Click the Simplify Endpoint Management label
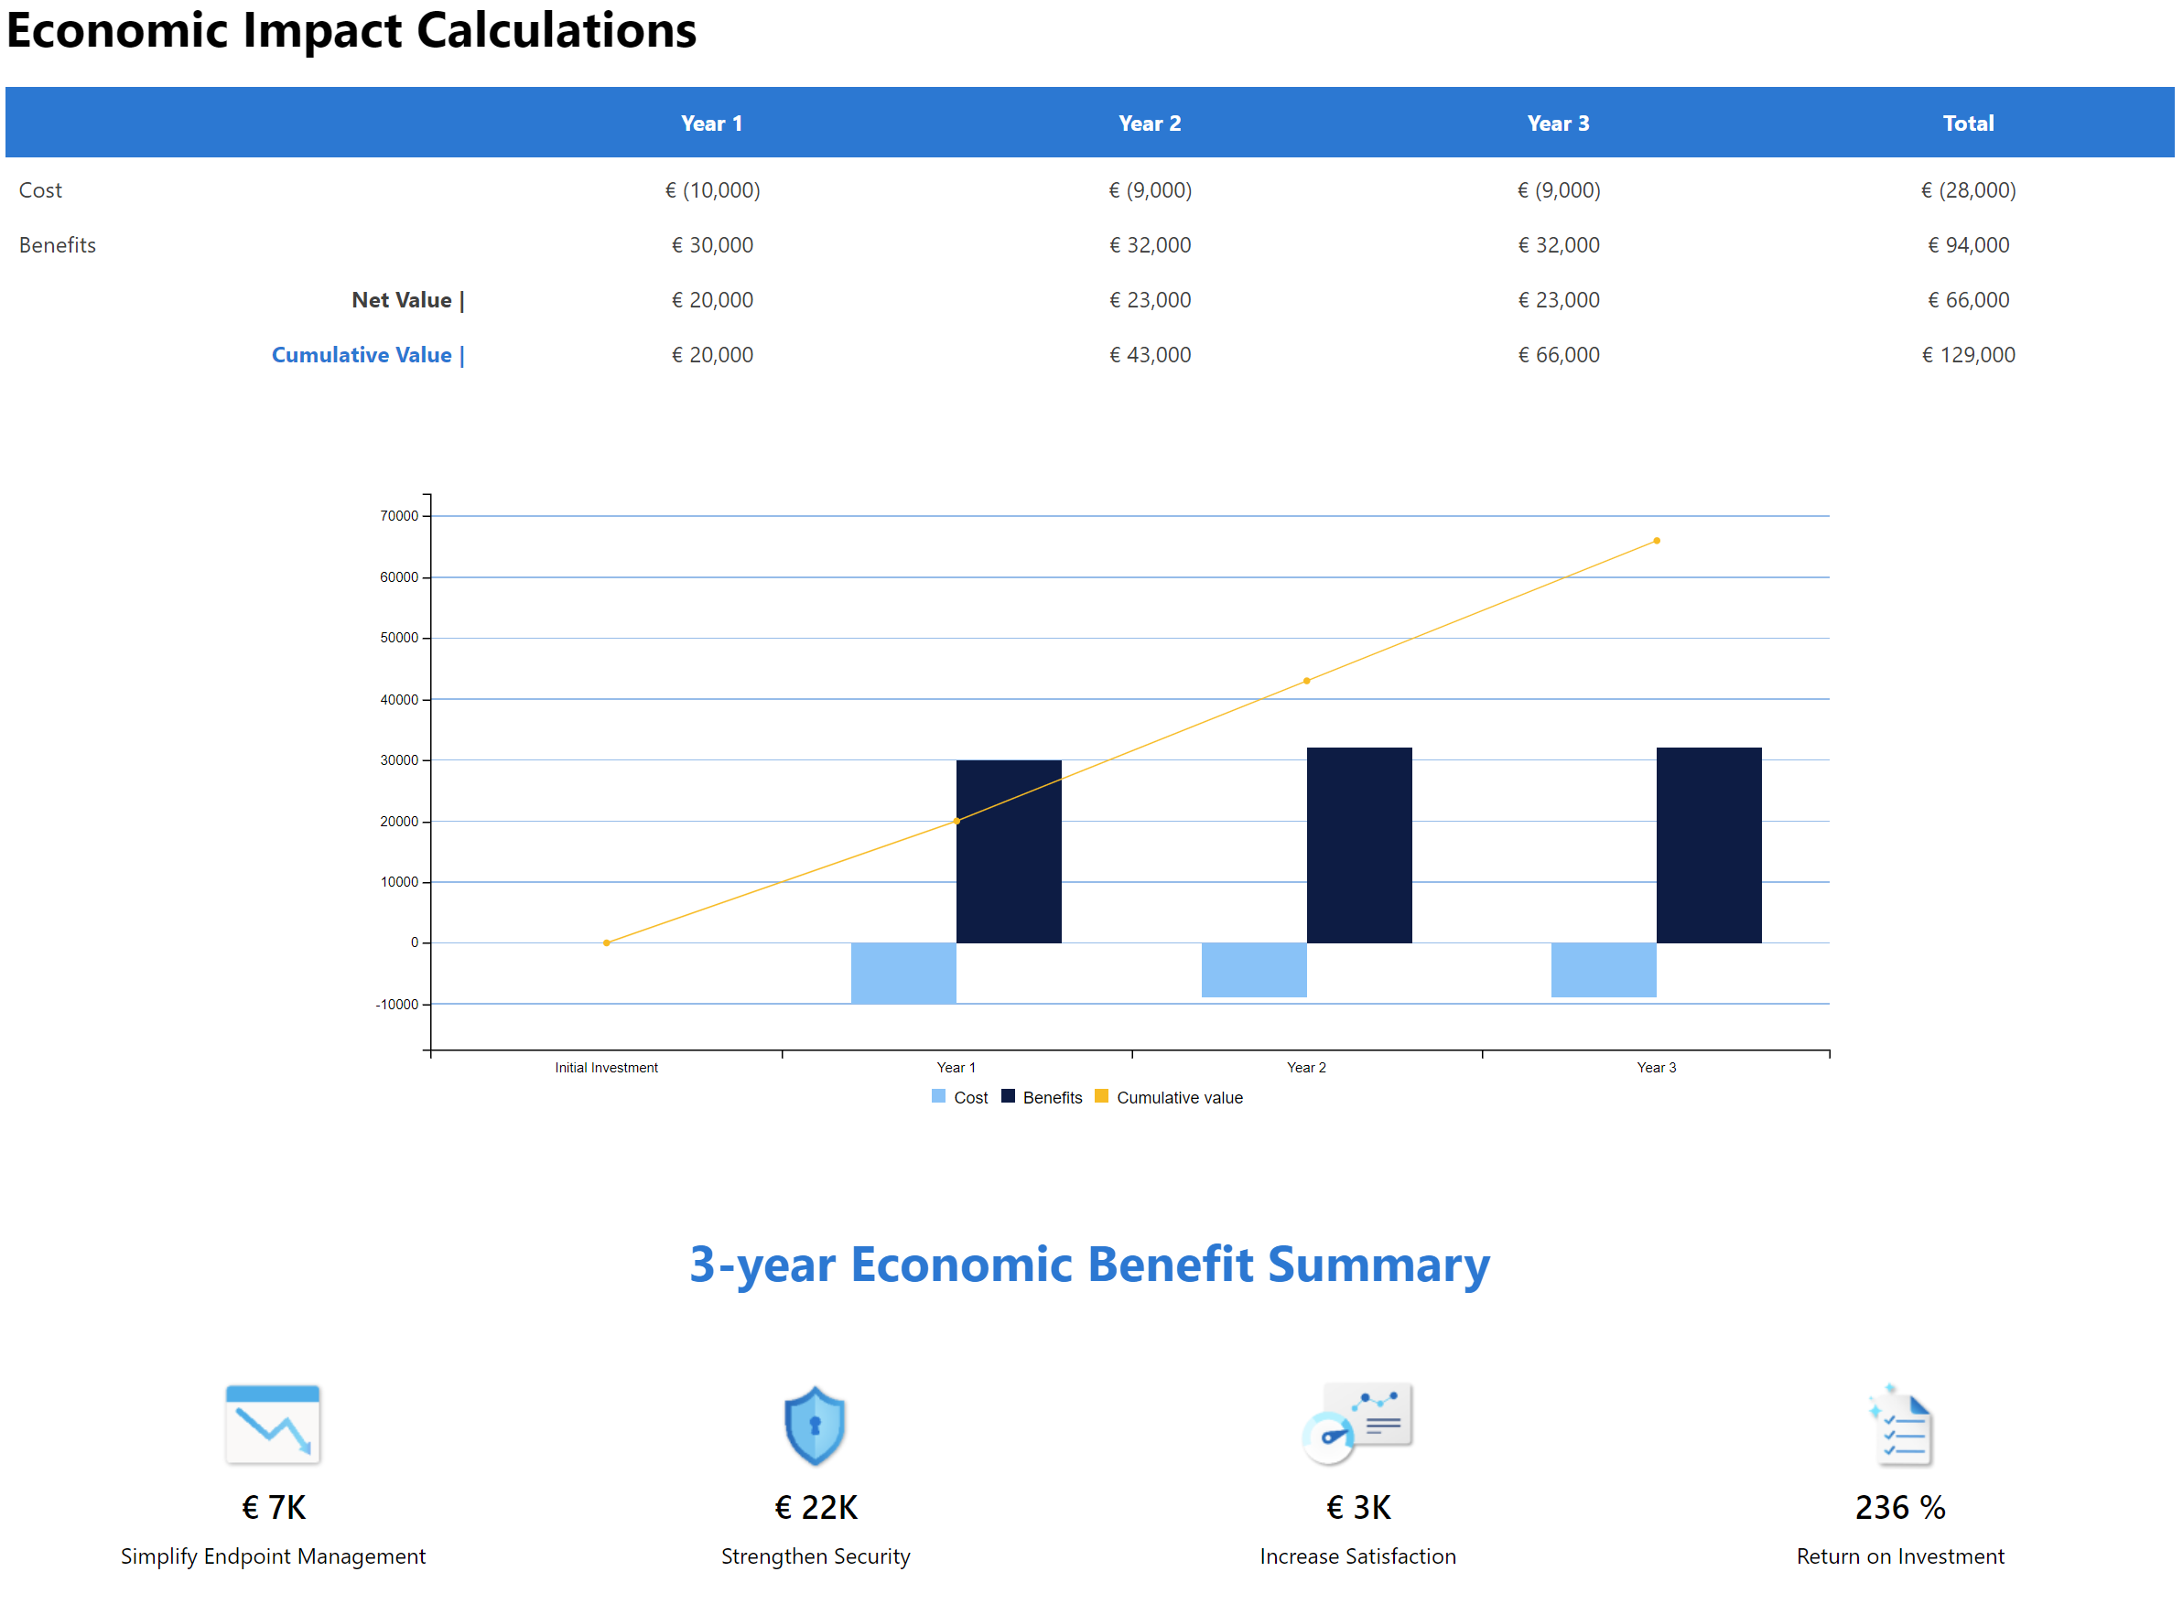Screen dimensions: 2183x1604 273,1556
